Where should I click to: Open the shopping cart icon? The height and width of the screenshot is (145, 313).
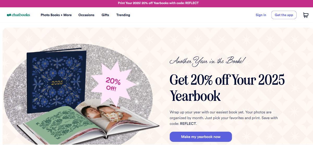coord(305,15)
